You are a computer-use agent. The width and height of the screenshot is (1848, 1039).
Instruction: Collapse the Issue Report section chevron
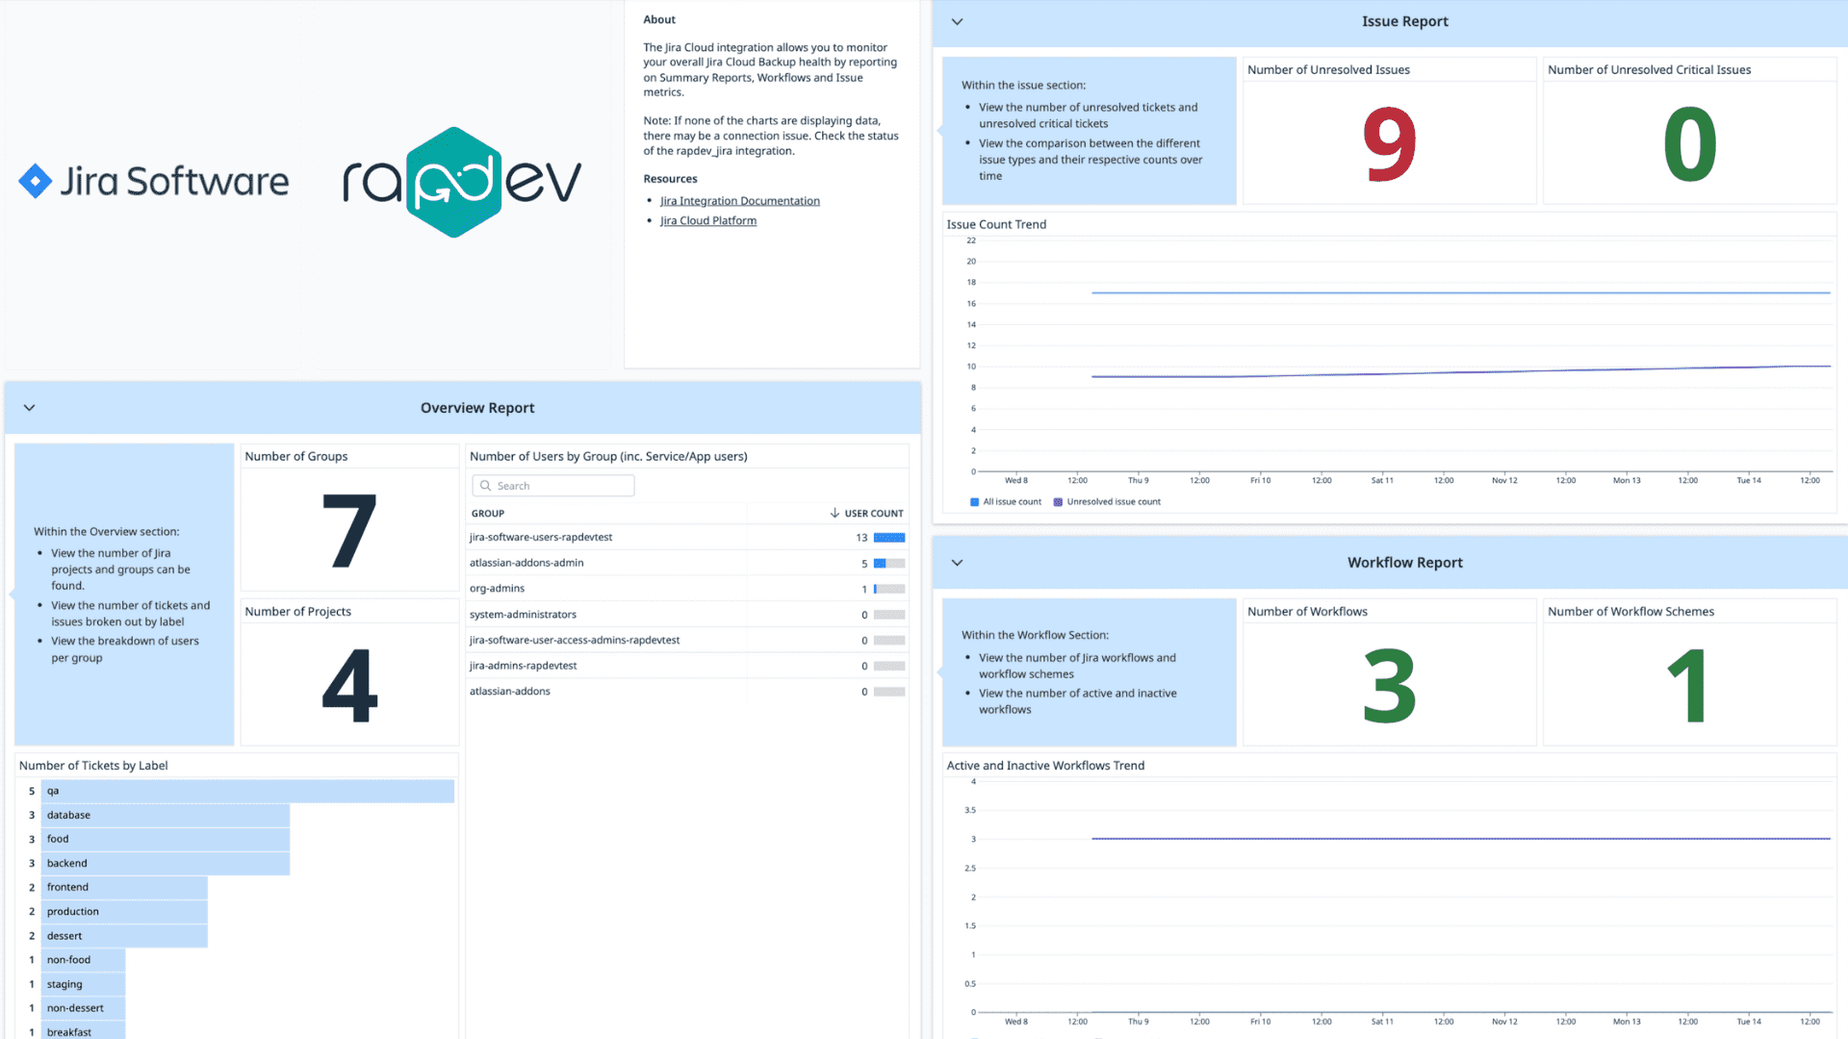[957, 21]
